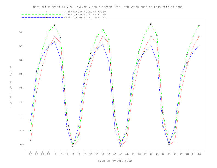Viewport: 217px width, 168px height.
Task: Click x-axis hour label 33
Action: (97, 154)
